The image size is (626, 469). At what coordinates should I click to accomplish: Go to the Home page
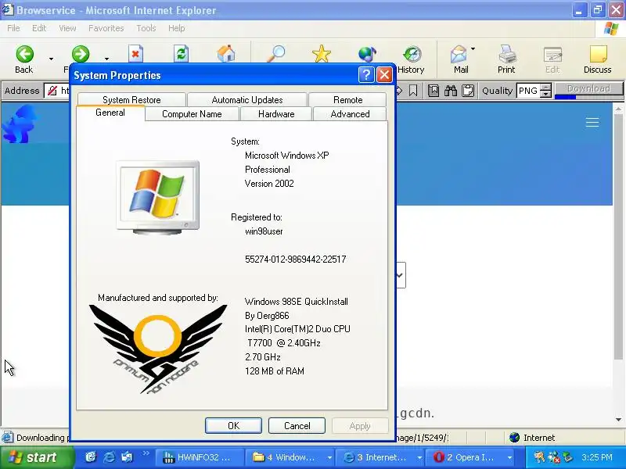[226, 54]
